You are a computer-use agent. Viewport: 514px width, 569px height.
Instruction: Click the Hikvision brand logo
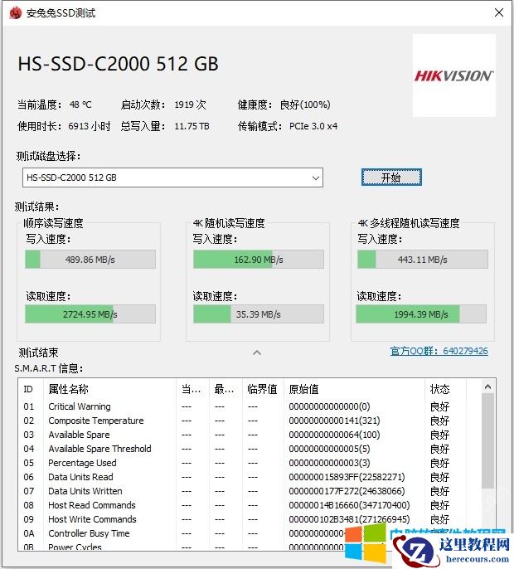click(453, 75)
